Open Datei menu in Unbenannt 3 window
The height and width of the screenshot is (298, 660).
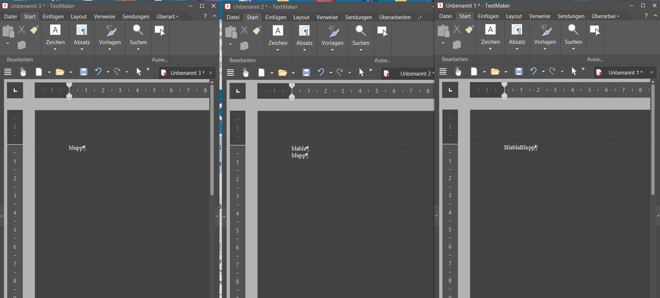click(x=10, y=16)
